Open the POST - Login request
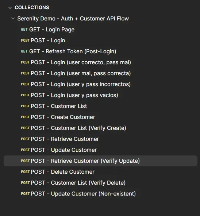This screenshot has width=200, height=216. [x=48, y=40]
